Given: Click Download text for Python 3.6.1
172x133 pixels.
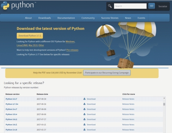Looking at the screenshot, I should (91, 125).
